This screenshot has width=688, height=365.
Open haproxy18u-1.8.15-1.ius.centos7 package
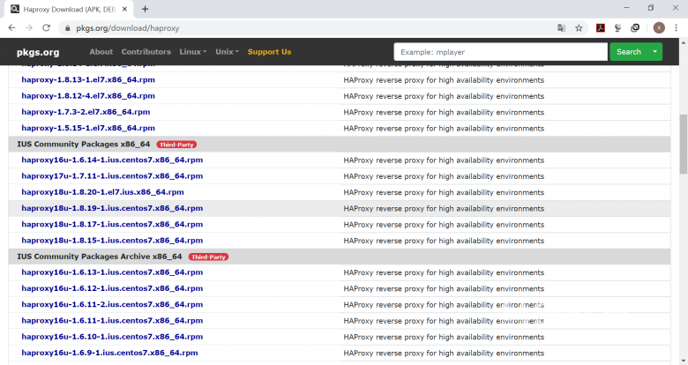point(112,241)
